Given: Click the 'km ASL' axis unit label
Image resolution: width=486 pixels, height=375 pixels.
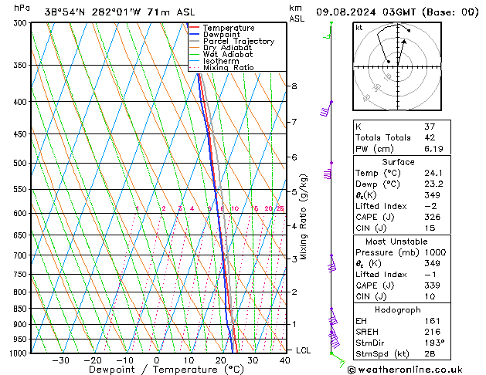Looking at the screenshot, I should (297, 13).
